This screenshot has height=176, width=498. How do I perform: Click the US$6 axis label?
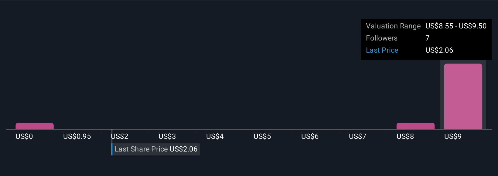tap(310, 136)
